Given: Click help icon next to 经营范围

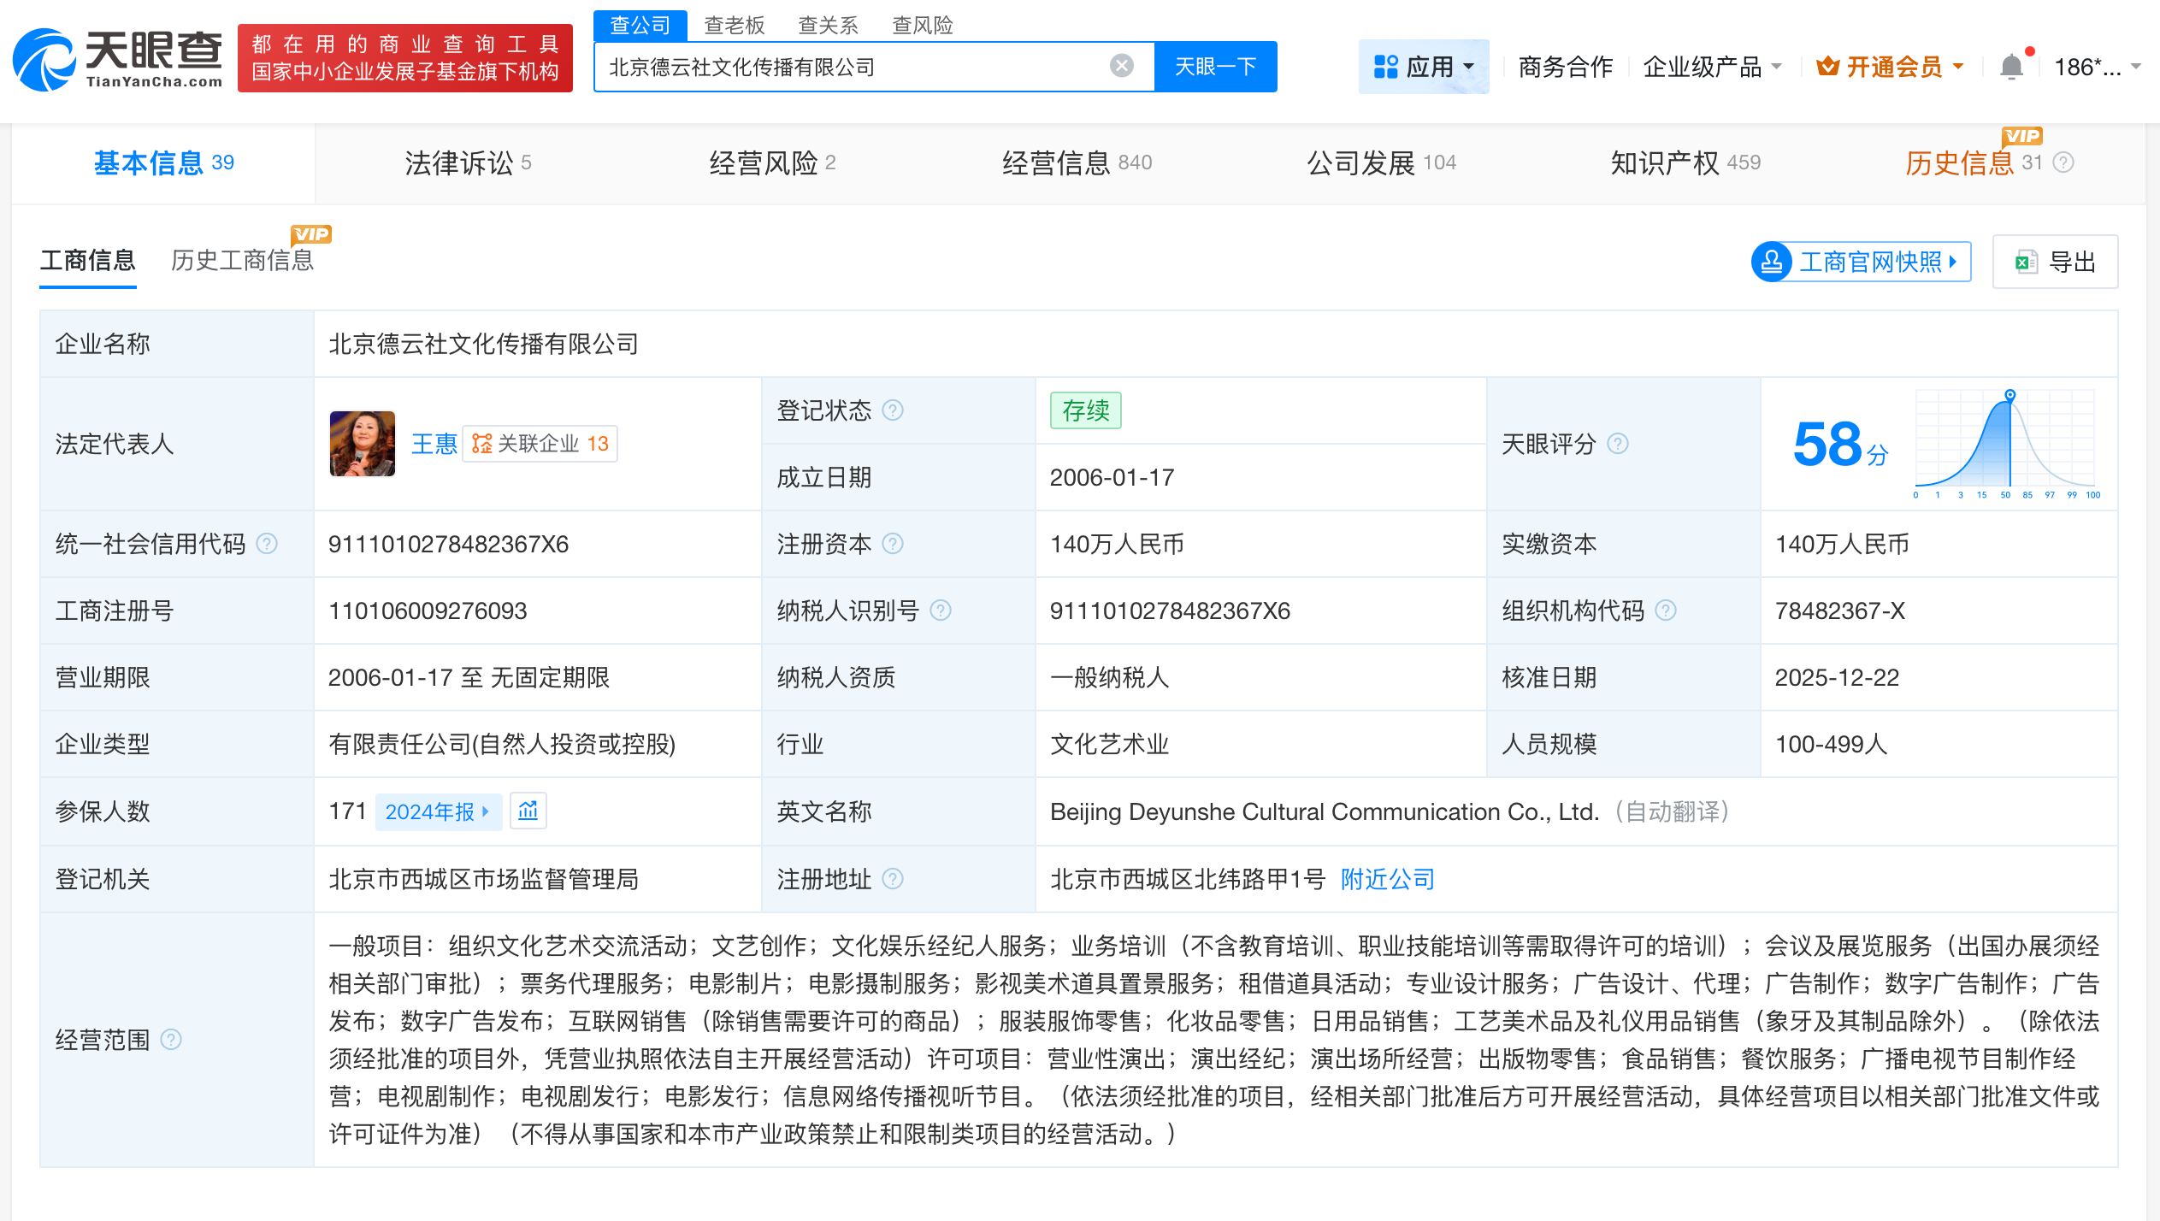Looking at the screenshot, I should tap(171, 1040).
